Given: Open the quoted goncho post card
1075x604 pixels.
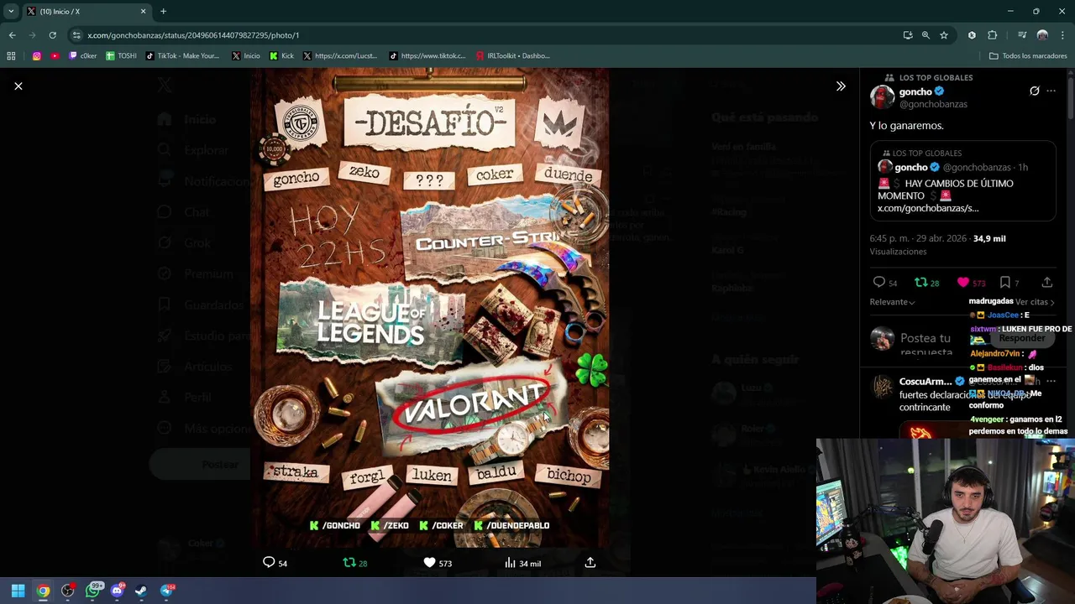Looking at the screenshot, I should click(962, 180).
